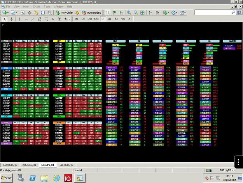Viewport: 243px width, 183px height.
Task: Open the File menu
Action: tap(8, 7)
